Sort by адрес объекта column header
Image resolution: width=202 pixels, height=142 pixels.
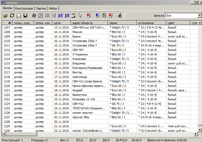(x=90, y=23)
